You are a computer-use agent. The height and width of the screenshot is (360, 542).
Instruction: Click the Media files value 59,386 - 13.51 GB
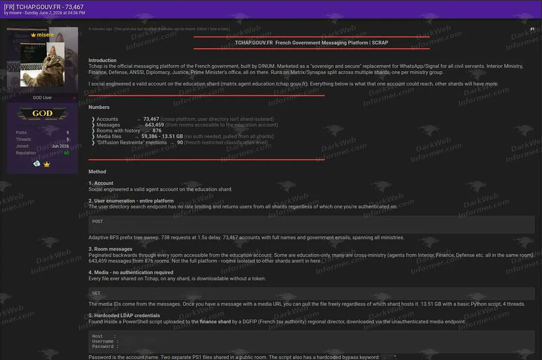162,137
